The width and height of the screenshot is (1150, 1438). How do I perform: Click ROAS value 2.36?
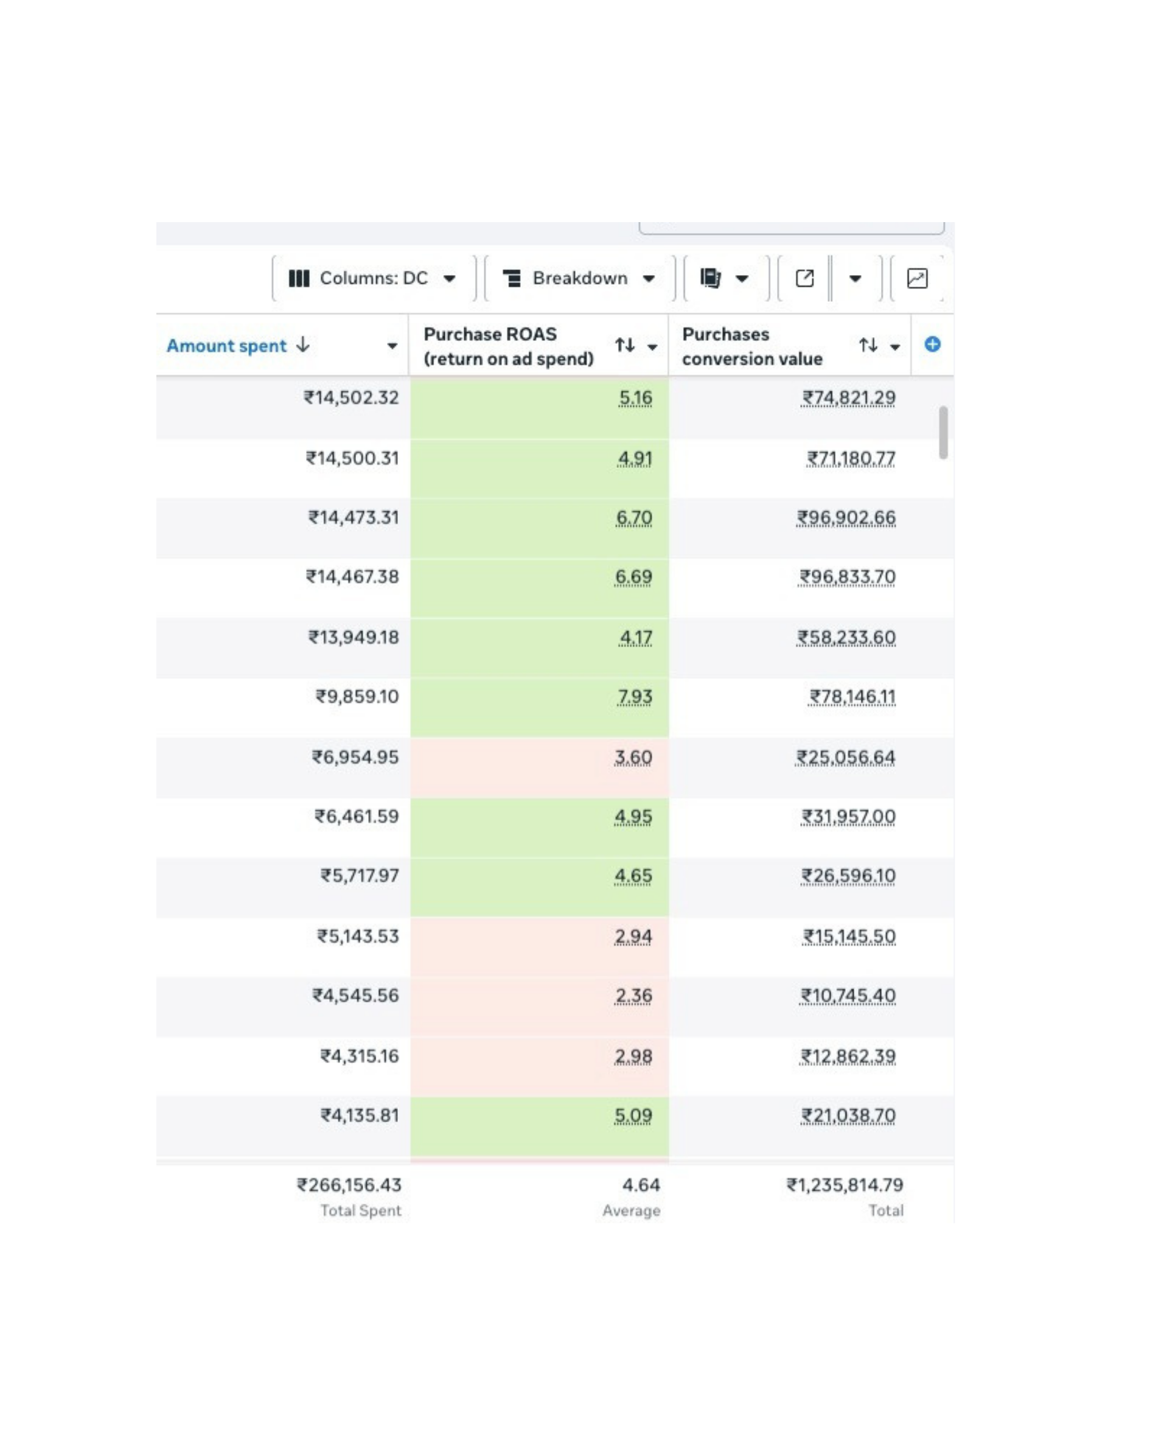click(633, 995)
